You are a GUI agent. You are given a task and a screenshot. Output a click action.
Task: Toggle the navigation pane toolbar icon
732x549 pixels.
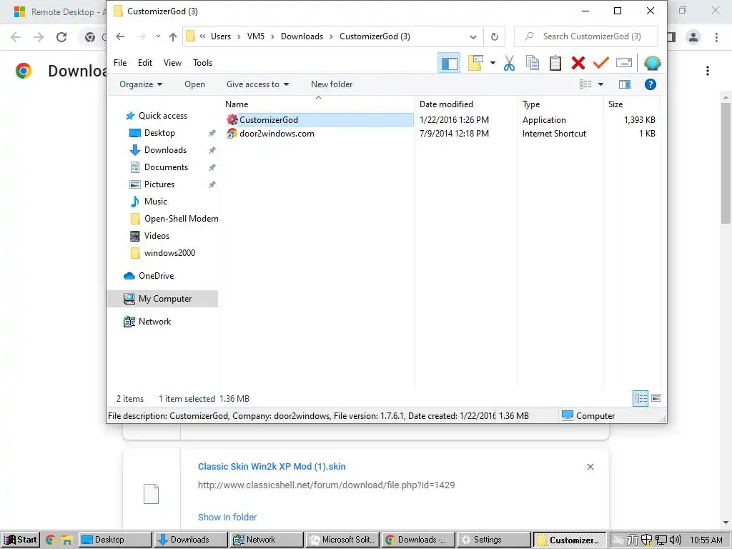pyautogui.click(x=449, y=63)
